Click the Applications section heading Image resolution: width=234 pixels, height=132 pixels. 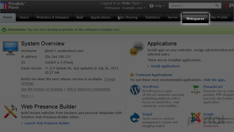click(x=162, y=44)
